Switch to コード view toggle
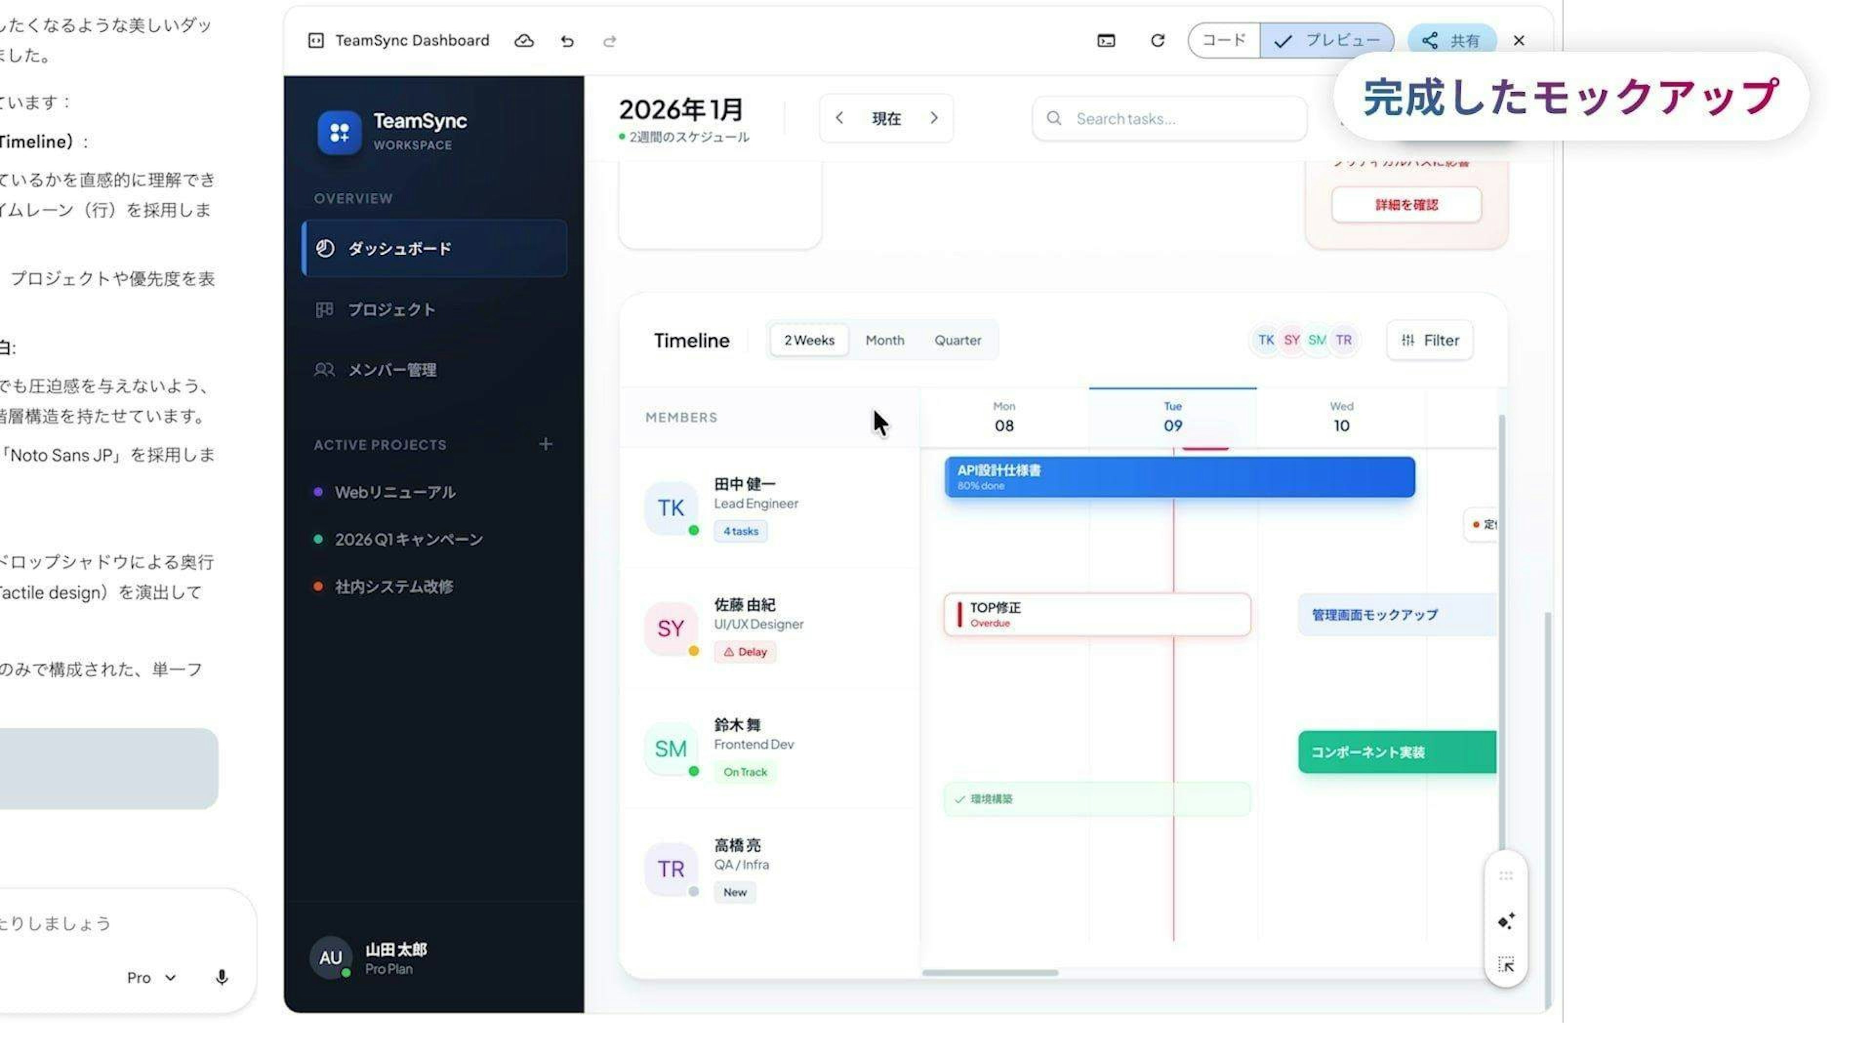The height and width of the screenshot is (1054, 1874). pos(1224,40)
